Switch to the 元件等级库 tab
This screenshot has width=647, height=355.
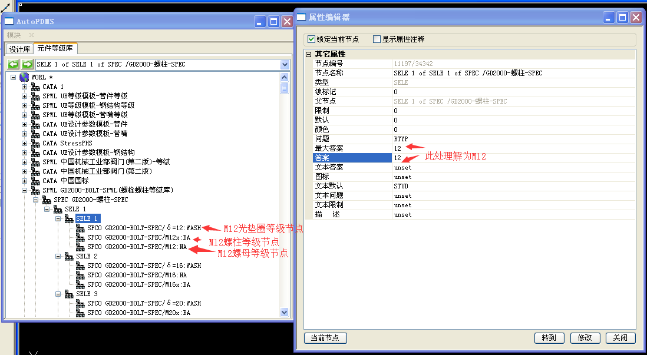55,48
